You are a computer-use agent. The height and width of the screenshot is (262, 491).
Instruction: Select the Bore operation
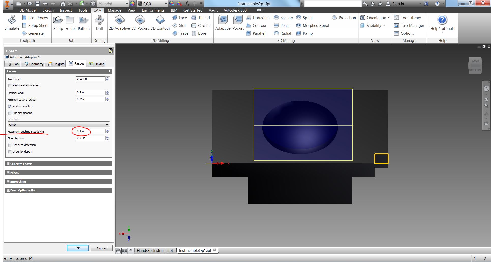199,33
